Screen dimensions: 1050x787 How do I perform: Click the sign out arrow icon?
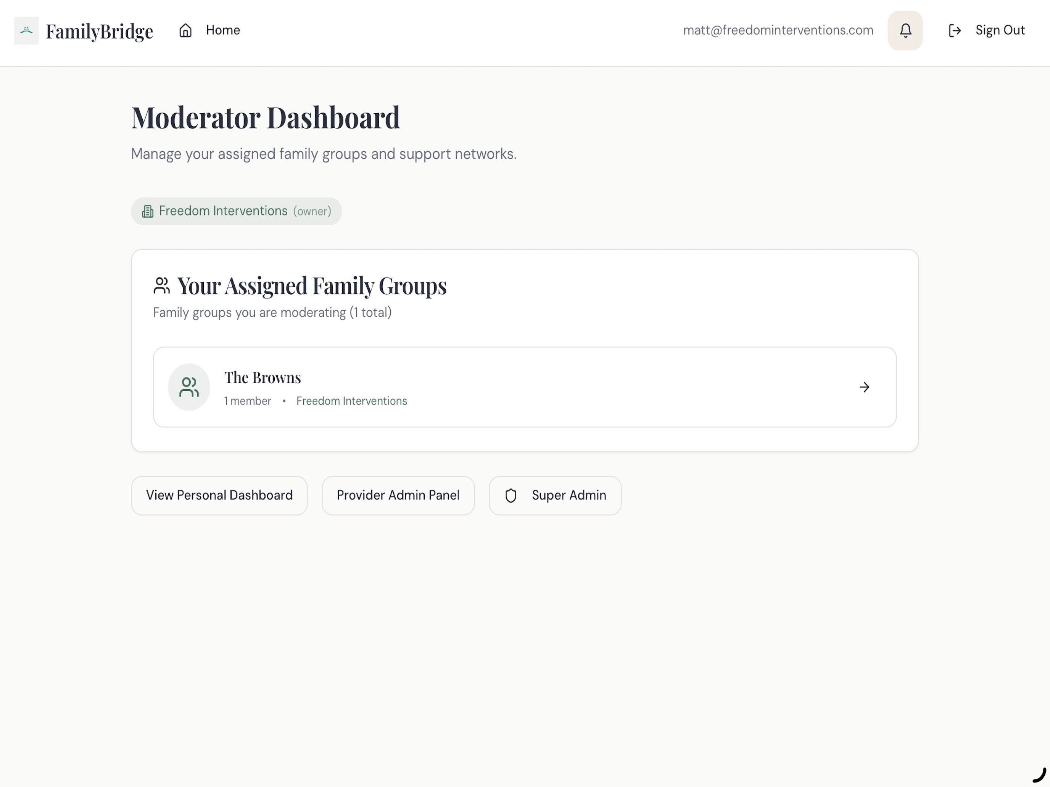[x=955, y=31]
